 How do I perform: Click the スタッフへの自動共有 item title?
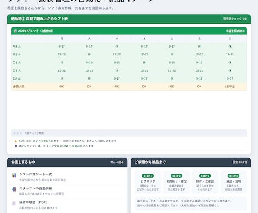pyautogui.click(x=35, y=188)
